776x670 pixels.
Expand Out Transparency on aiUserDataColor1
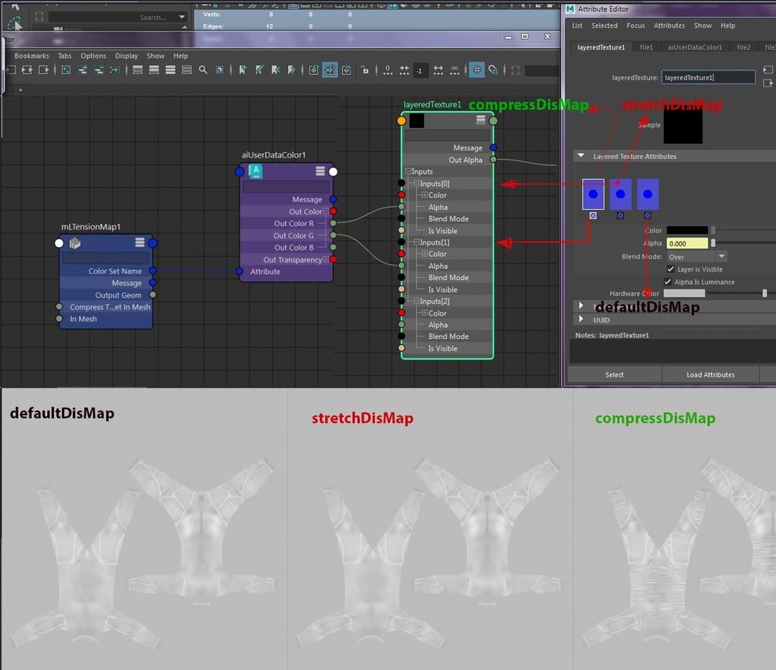(325, 259)
